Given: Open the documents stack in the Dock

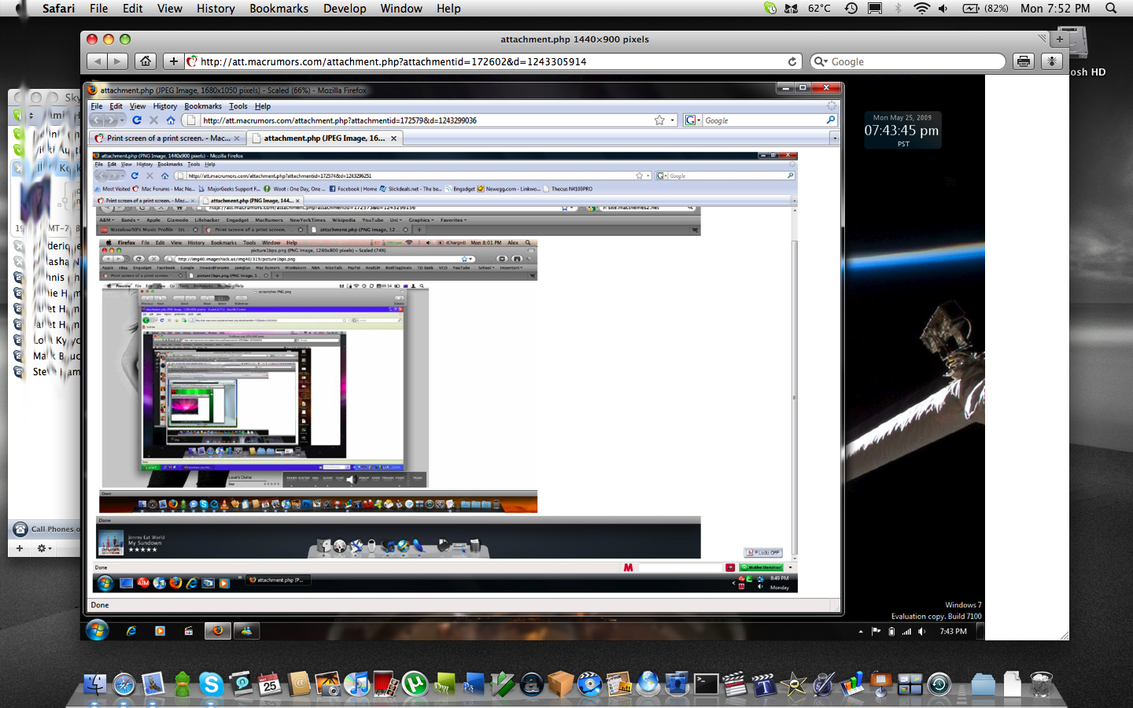Looking at the screenshot, I should coord(1012,684).
